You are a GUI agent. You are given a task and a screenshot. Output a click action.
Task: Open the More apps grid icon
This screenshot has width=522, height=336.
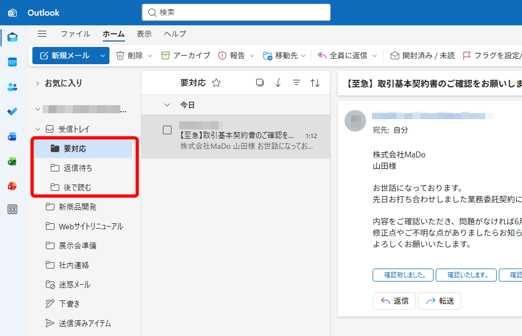12,209
